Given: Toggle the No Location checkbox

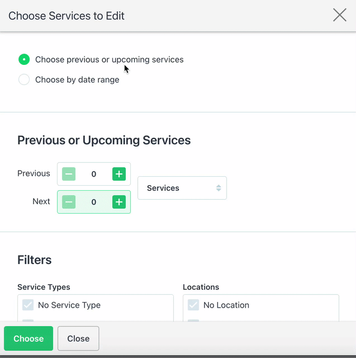Looking at the screenshot, I should click(193, 305).
